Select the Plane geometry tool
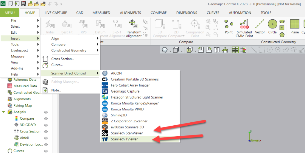Screen dimensions: 305x153 tap(295, 26)
